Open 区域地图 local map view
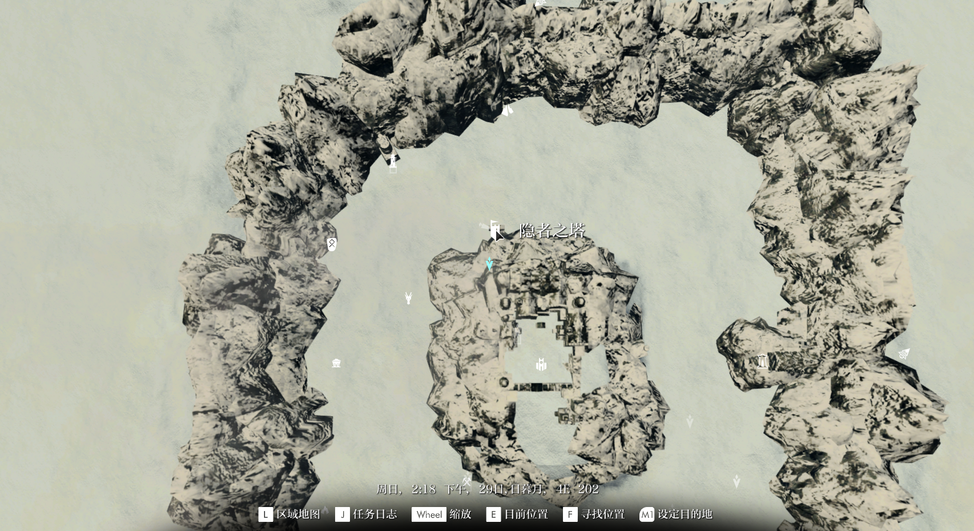 coord(289,514)
